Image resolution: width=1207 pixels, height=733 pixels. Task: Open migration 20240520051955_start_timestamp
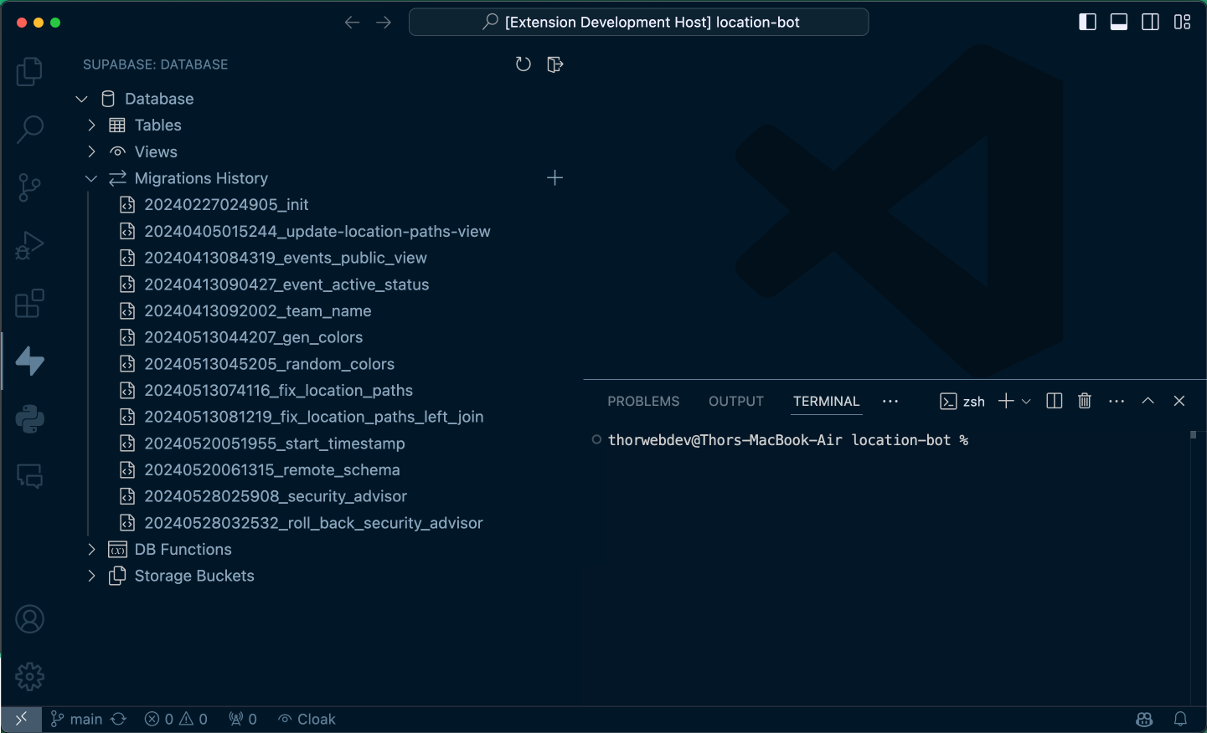coord(275,443)
